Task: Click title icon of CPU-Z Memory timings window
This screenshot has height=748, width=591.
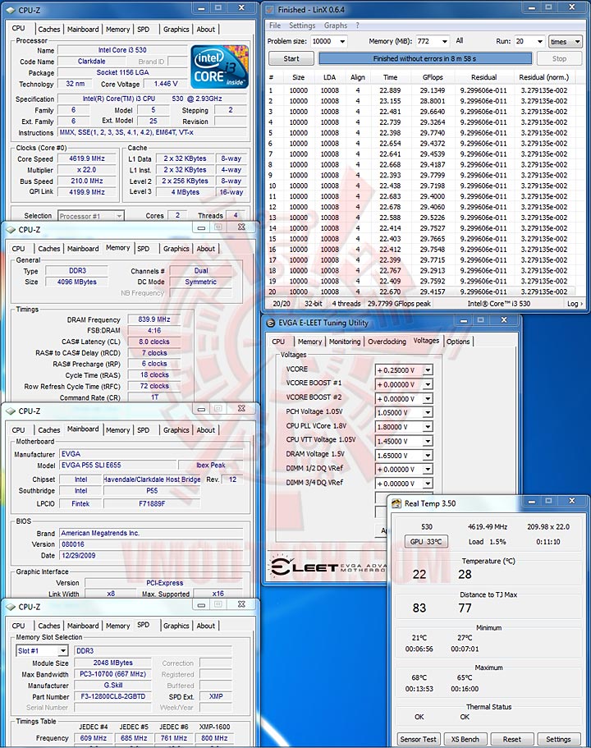Action: pyautogui.click(x=11, y=229)
